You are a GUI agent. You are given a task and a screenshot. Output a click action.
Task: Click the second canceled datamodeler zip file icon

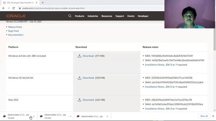click(x=41, y=116)
